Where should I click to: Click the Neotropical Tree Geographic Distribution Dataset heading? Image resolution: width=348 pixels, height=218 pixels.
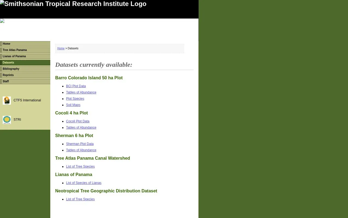106,191
